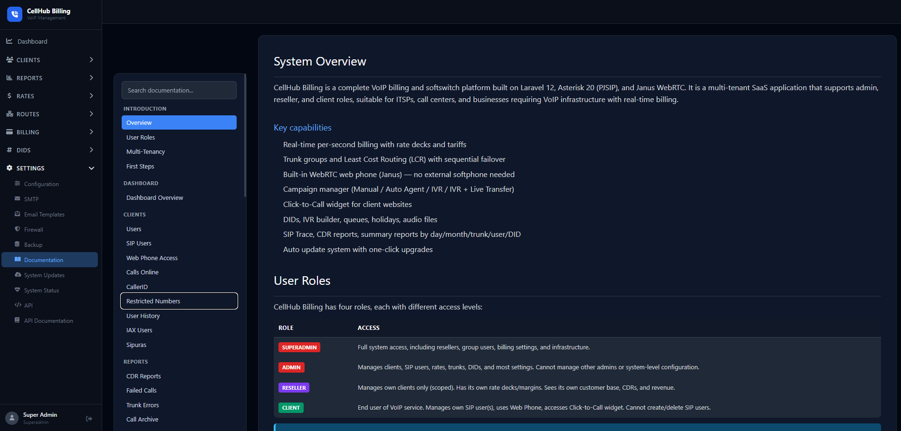Click the RESELLER role badge
Screen dimensions: 901x431
pyautogui.click(x=294, y=388)
